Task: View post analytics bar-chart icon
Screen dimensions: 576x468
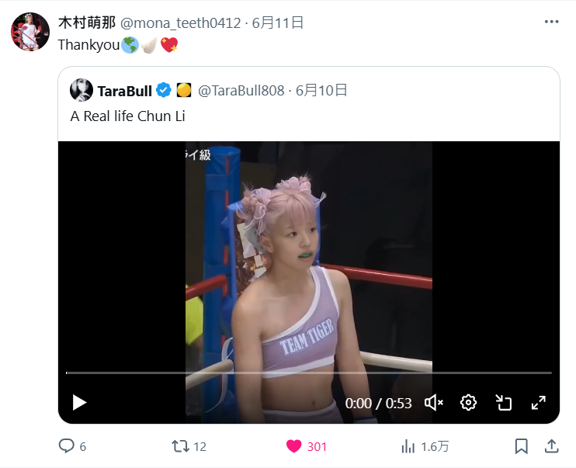Action: [408, 446]
